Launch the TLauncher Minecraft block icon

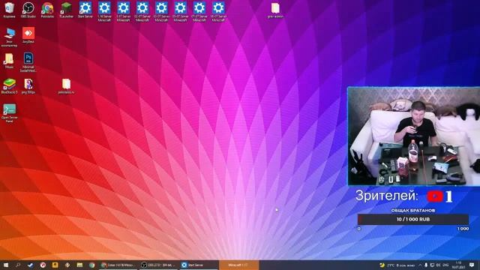[67, 10]
